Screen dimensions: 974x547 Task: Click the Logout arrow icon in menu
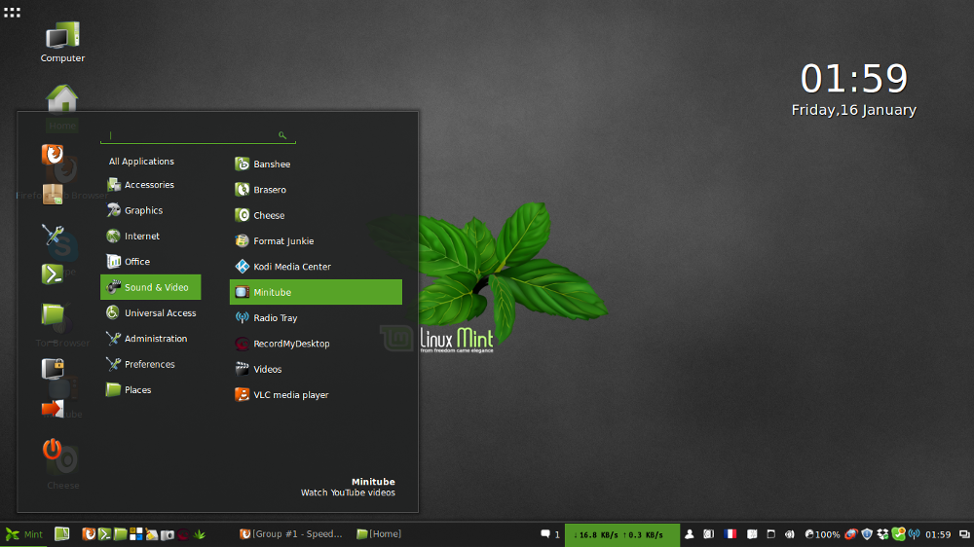(53, 408)
